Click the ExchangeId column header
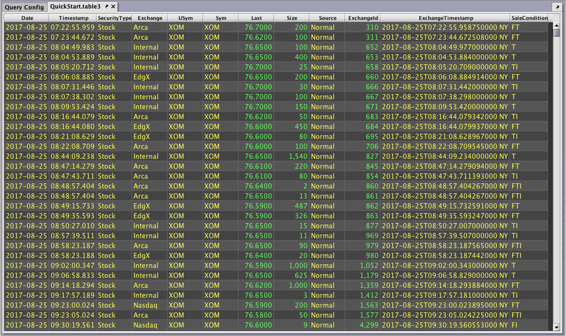The height and width of the screenshot is (336, 566). coord(363,18)
